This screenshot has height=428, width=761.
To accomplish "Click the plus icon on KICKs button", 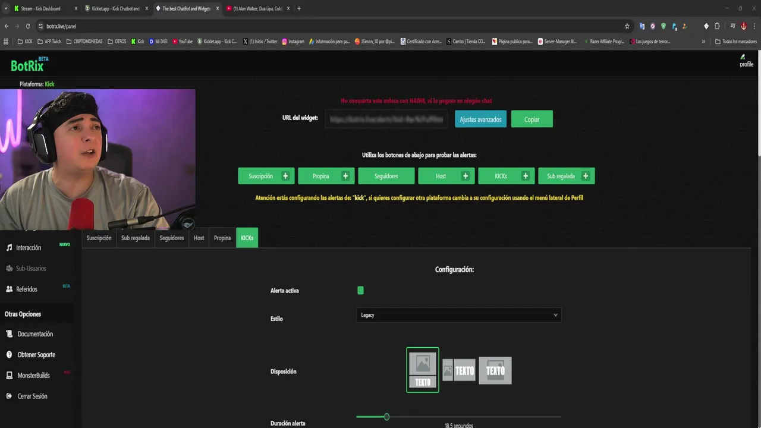I will 526,176.
